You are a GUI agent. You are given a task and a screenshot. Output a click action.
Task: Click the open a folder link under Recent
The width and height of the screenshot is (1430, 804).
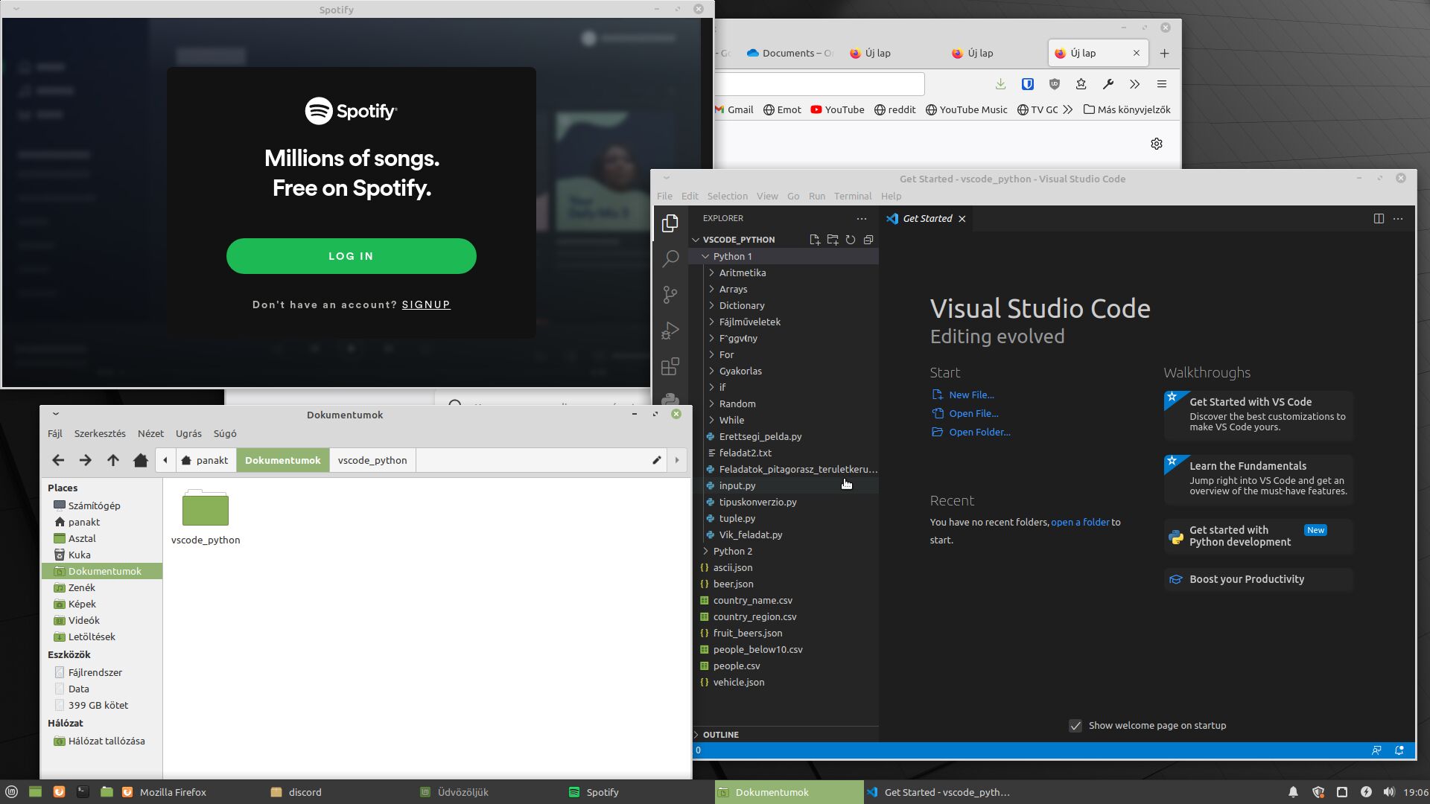pyautogui.click(x=1080, y=522)
